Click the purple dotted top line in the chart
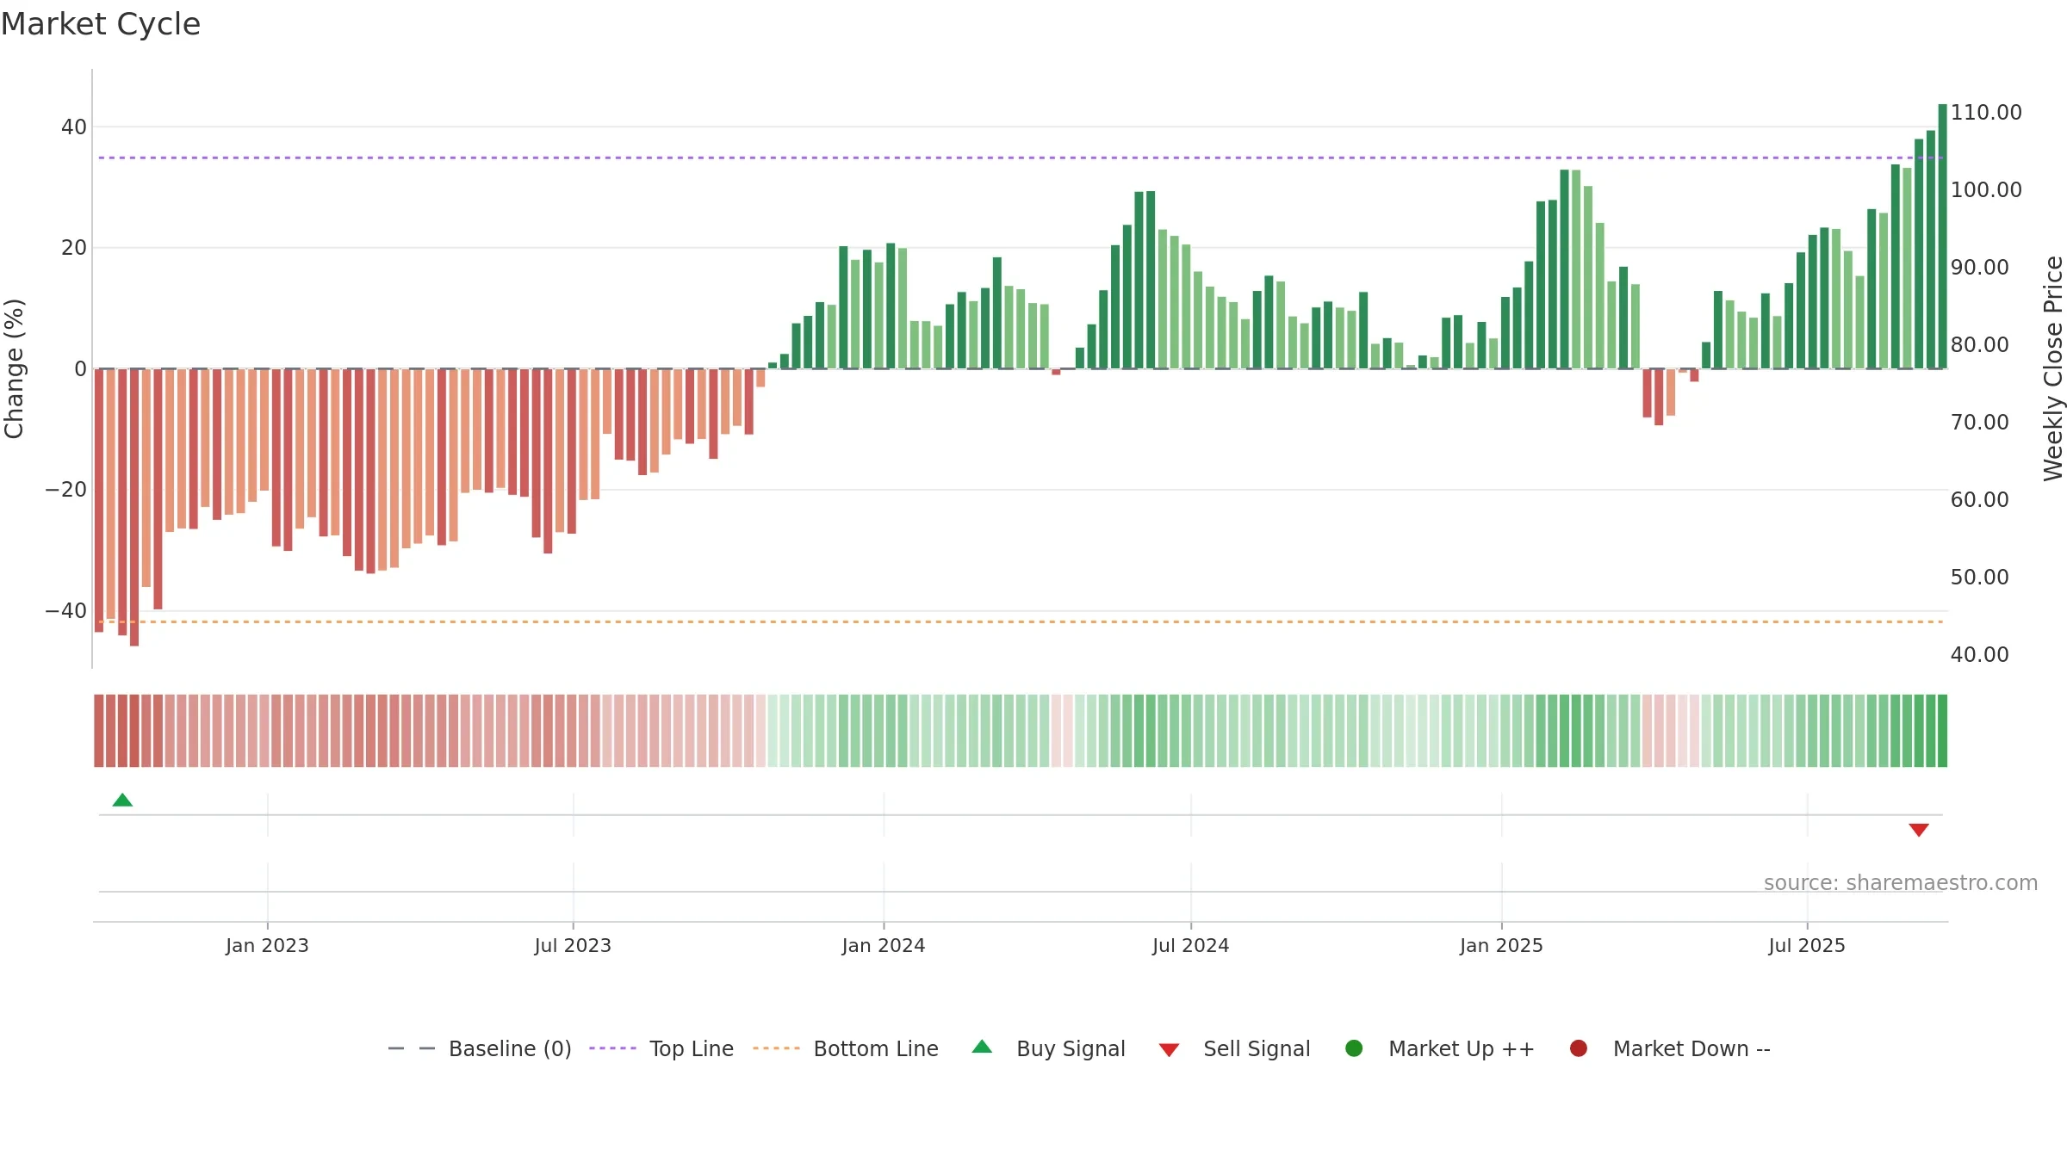Image resolution: width=2067 pixels, height=1162 pixels. [1021, 158]
